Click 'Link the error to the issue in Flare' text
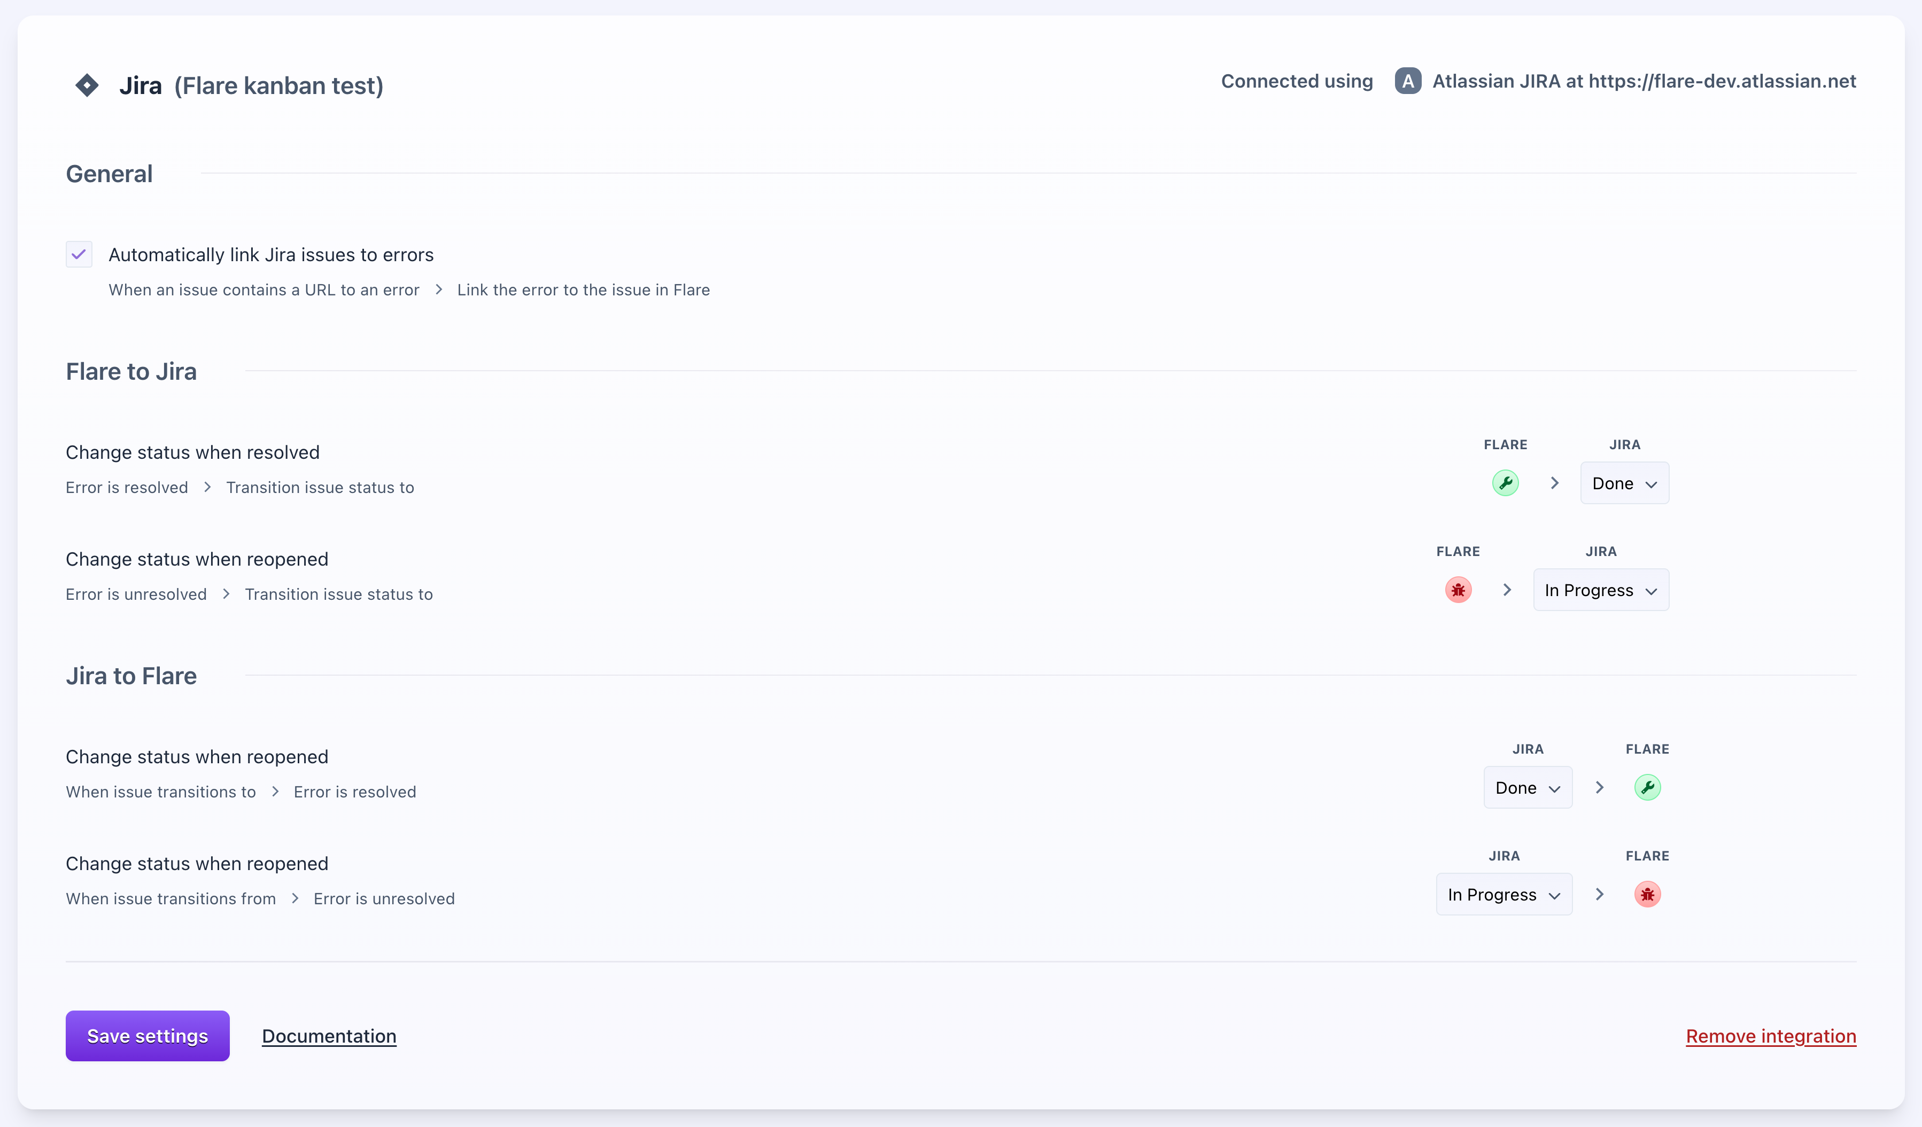 pyautogui.click(x=584, y=289)
